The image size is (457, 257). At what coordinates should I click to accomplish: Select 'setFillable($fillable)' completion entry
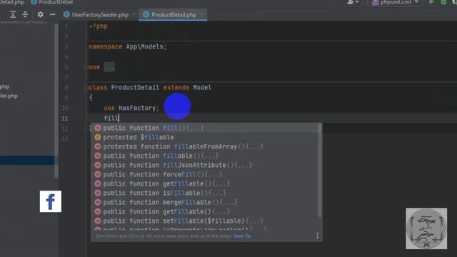pyautogui.click(x=205, y=221)
